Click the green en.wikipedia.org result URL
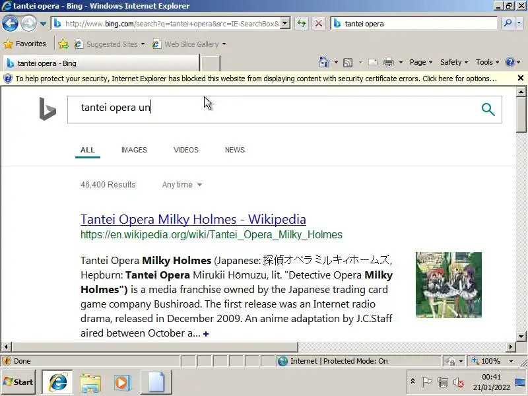 click(211, 234)
